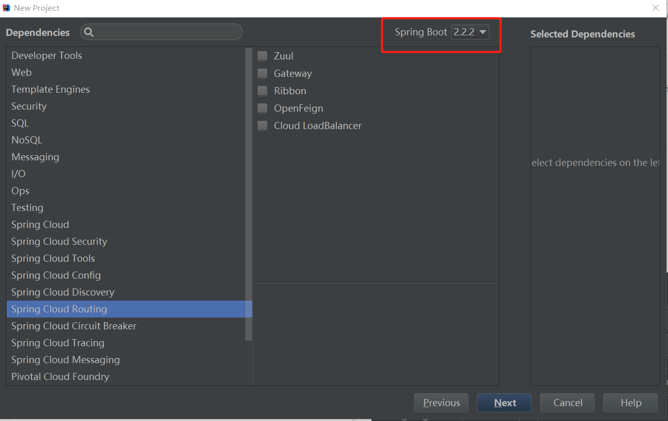Click the Selected Dependencies heading

pos(583,34)
